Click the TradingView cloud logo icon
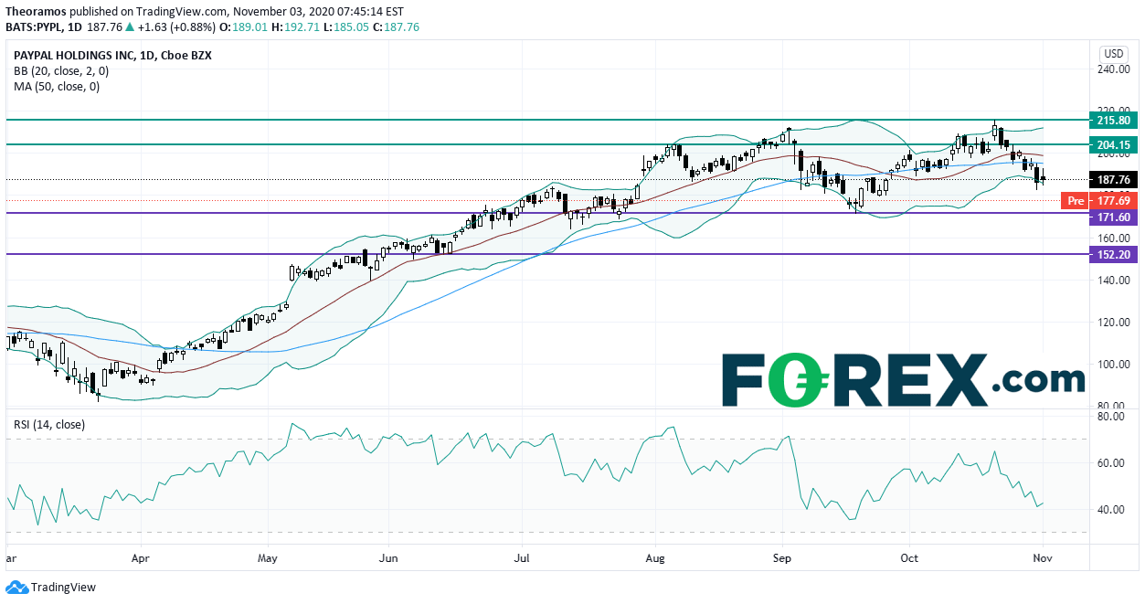This screenshot has height=604, width=1145. click(16, 587)
